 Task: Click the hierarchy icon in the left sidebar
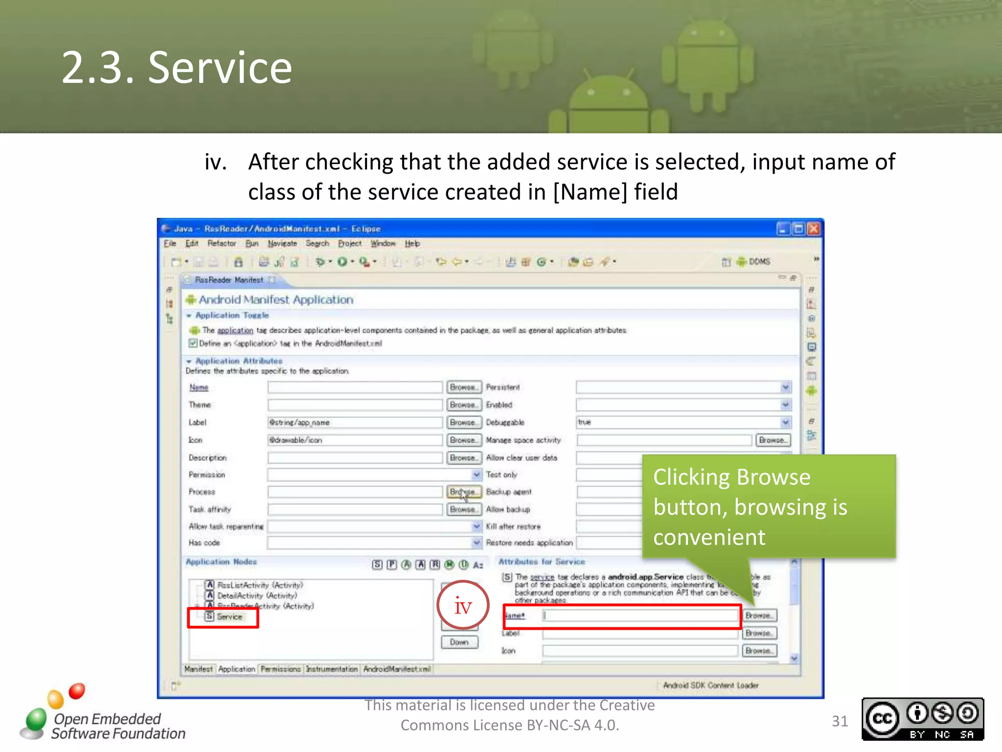(x=169, y=319)
